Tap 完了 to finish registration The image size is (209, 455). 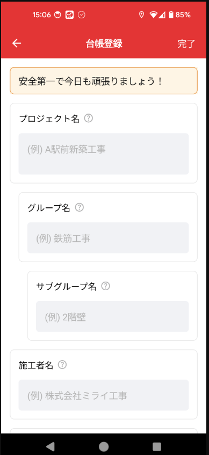[186, 44]
